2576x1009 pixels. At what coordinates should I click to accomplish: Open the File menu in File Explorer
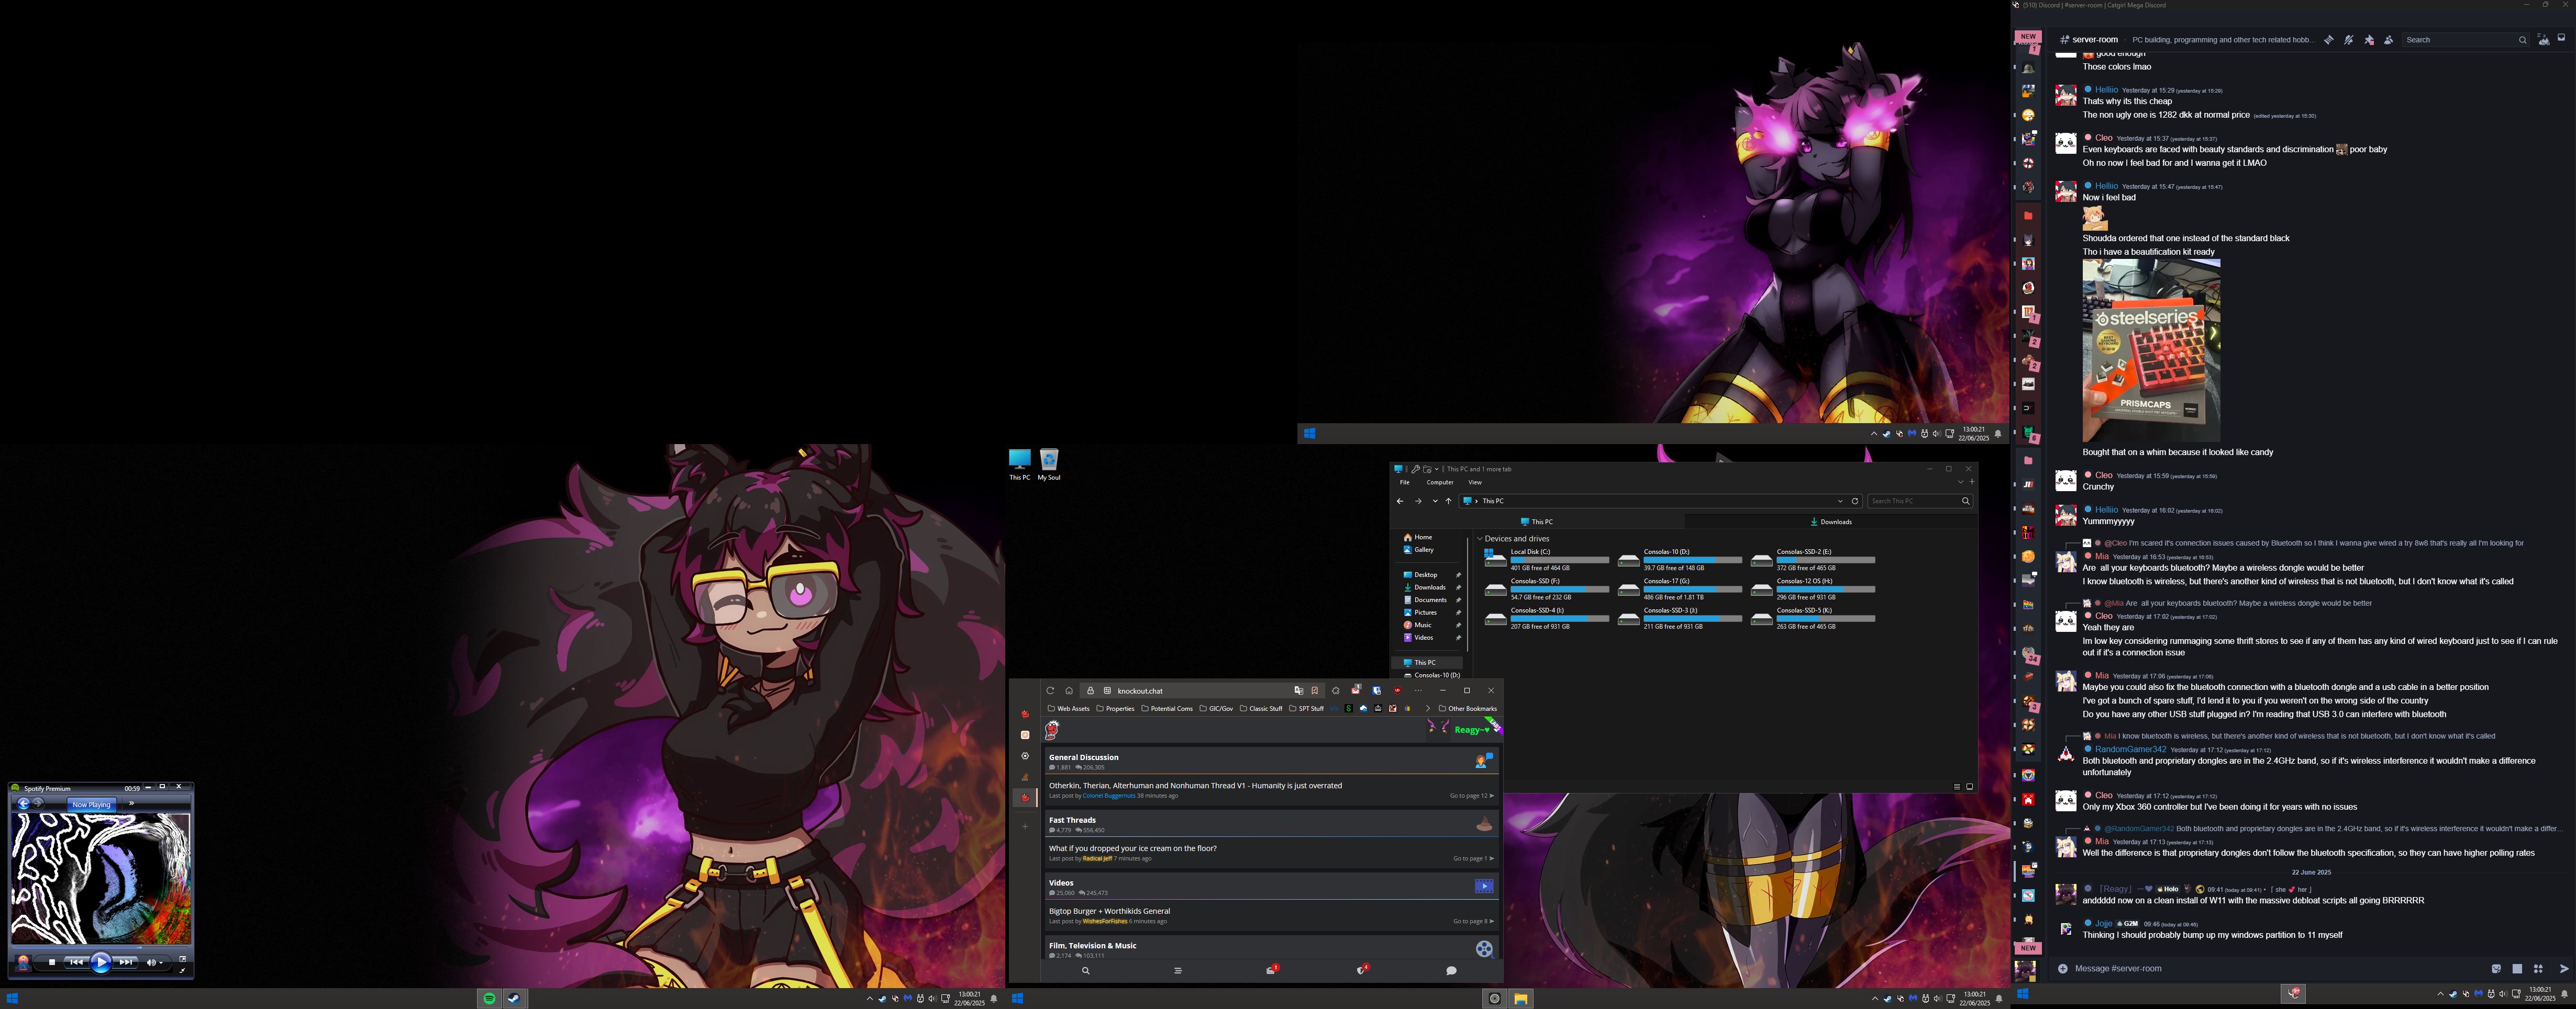1404,482
